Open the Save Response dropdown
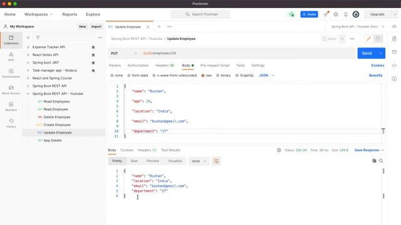This screenshot has width=401, height=225. pyautogui.click(x=369, y=150)
